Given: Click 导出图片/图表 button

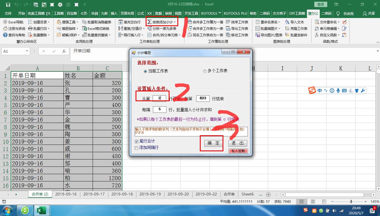Looking at the screenshot, I should (x=269, y=35).
